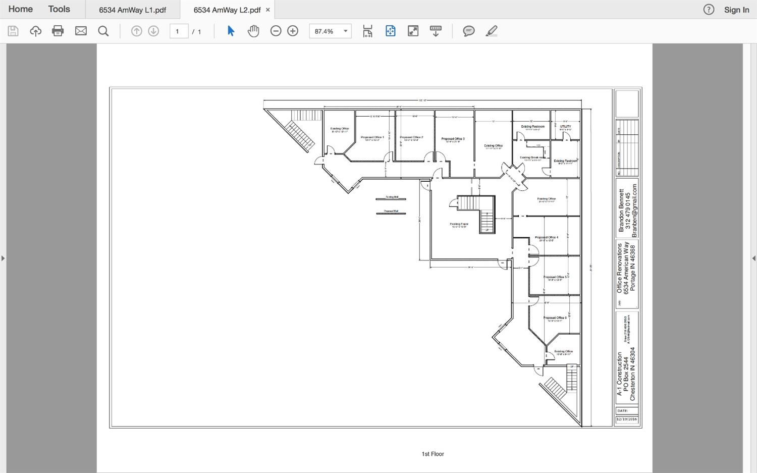Switch to 6534 AmWay L1.pdf tab
This screenshot has height=473, width=757.
point(132,10)
